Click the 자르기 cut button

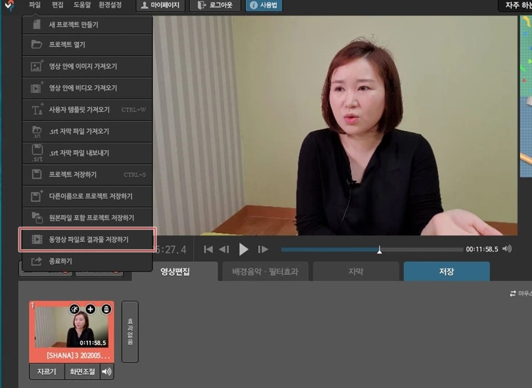[47, 371]
